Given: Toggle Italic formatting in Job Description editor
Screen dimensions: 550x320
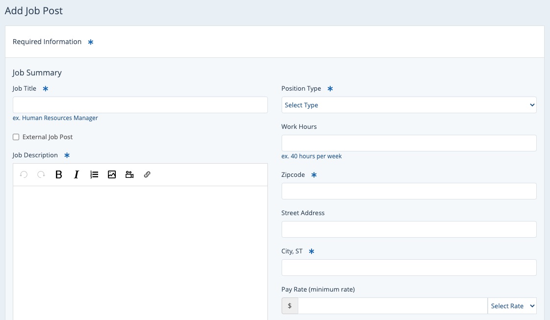Looking at the screenshot, I should coord(77,174).
